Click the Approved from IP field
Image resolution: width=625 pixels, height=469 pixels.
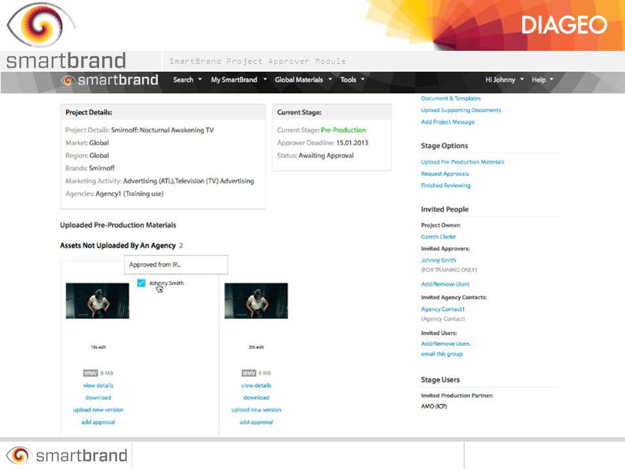pyautogui.click(x=176, y=265)
